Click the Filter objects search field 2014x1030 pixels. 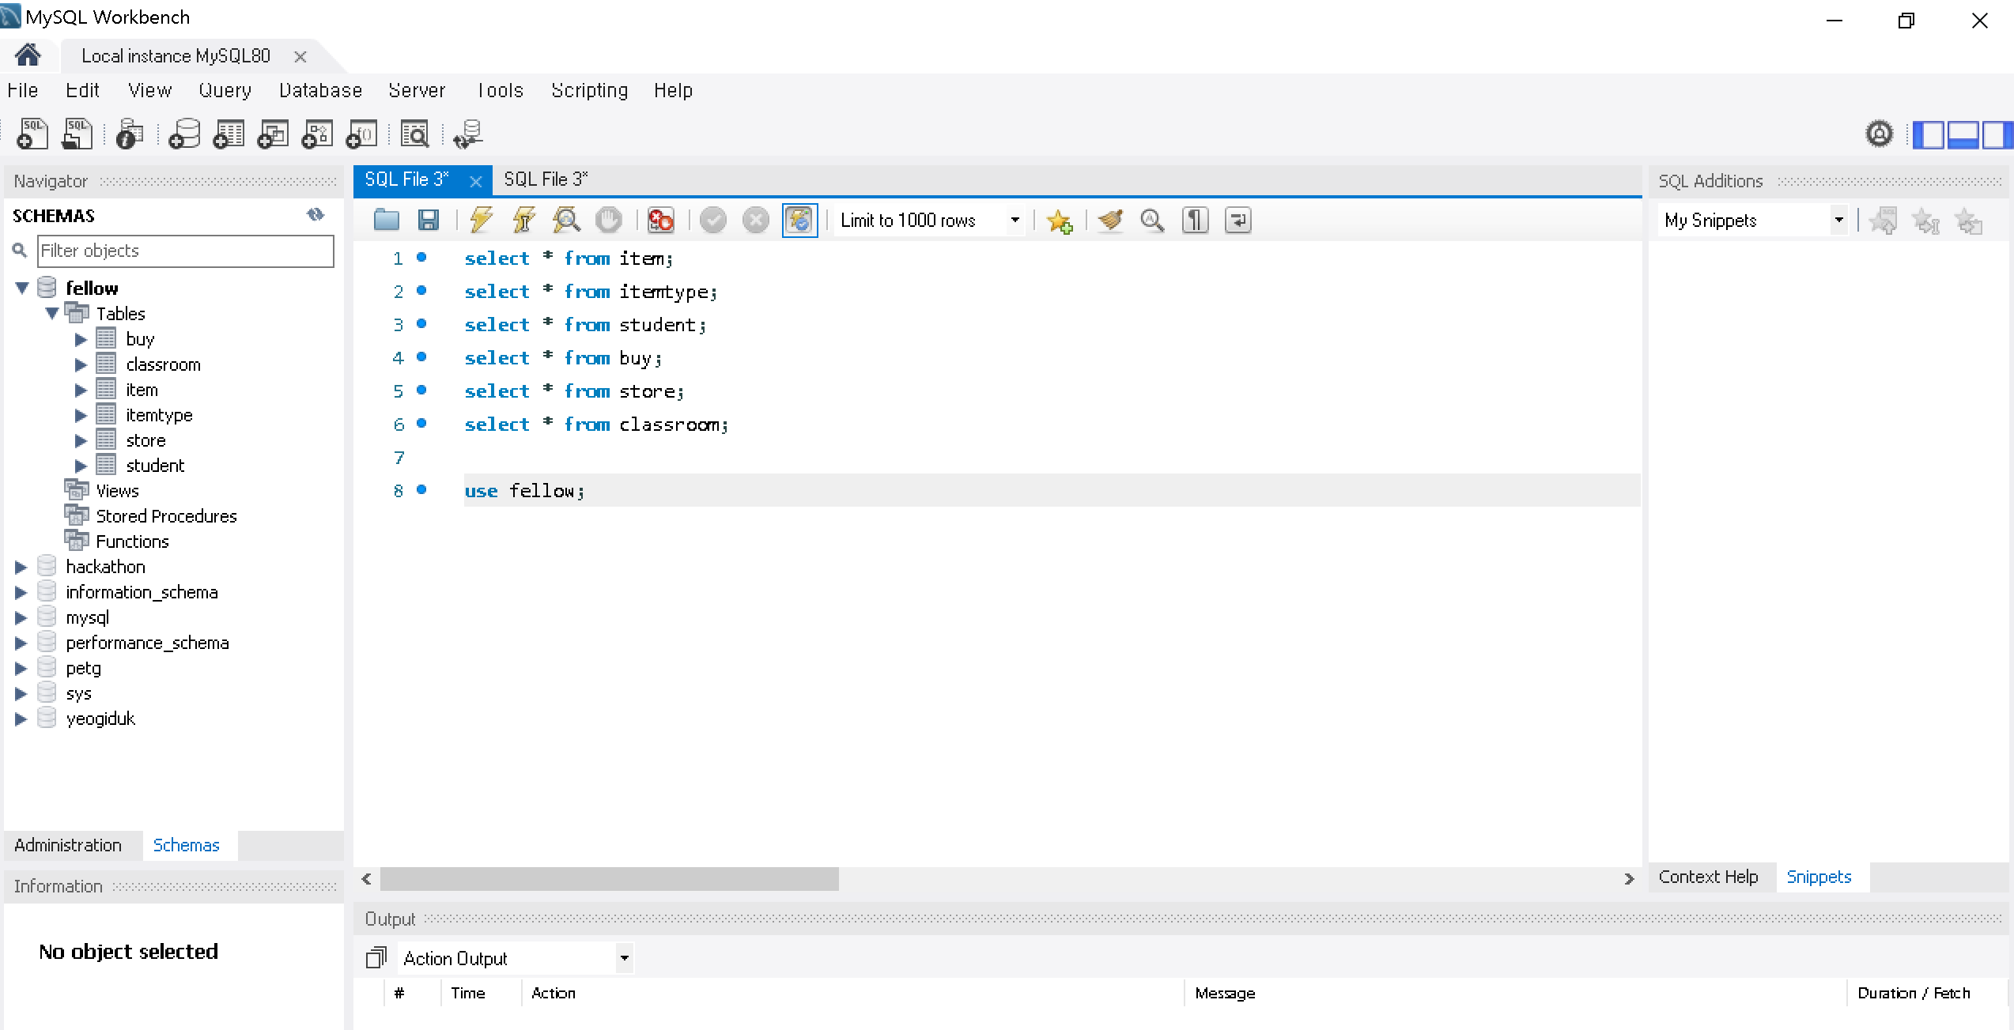coord(186,251)
